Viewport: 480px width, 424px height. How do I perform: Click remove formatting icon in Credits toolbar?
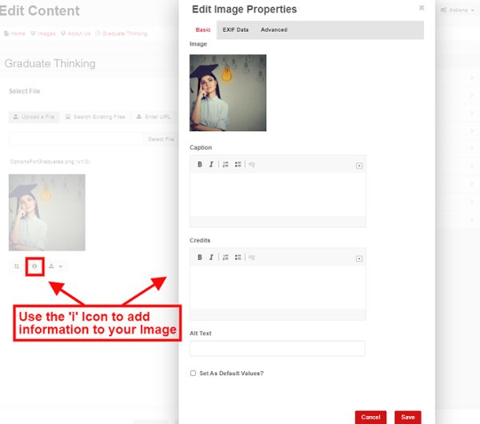pos(252,257)
